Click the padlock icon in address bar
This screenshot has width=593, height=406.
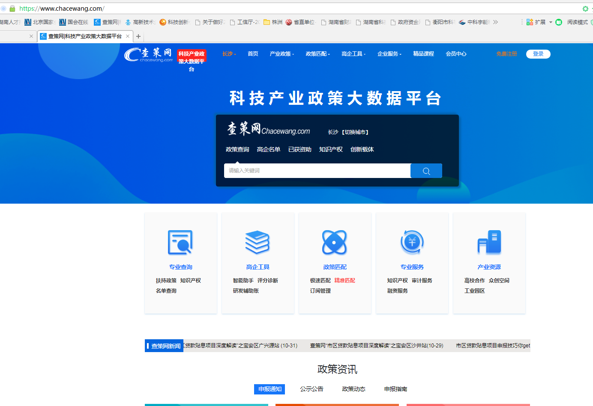tap(12, 9)
